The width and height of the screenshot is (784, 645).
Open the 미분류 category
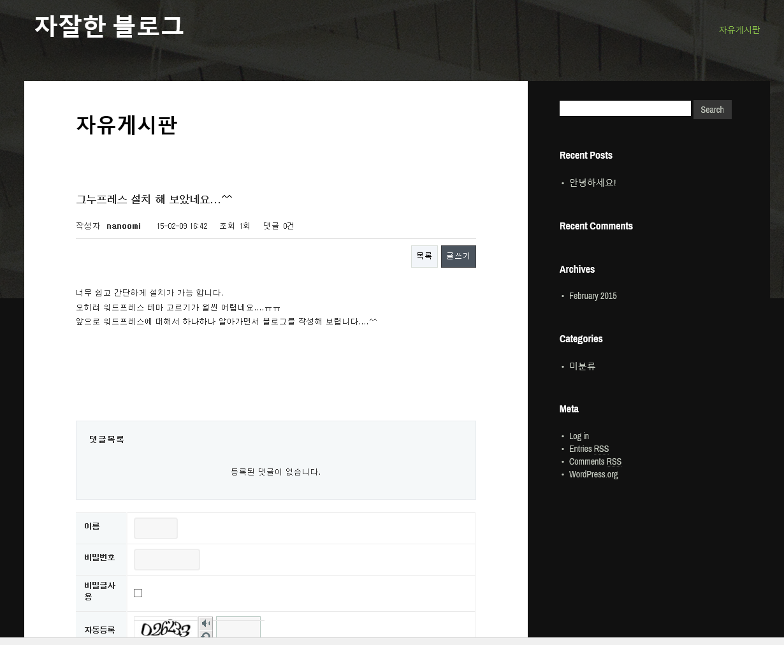582,366
